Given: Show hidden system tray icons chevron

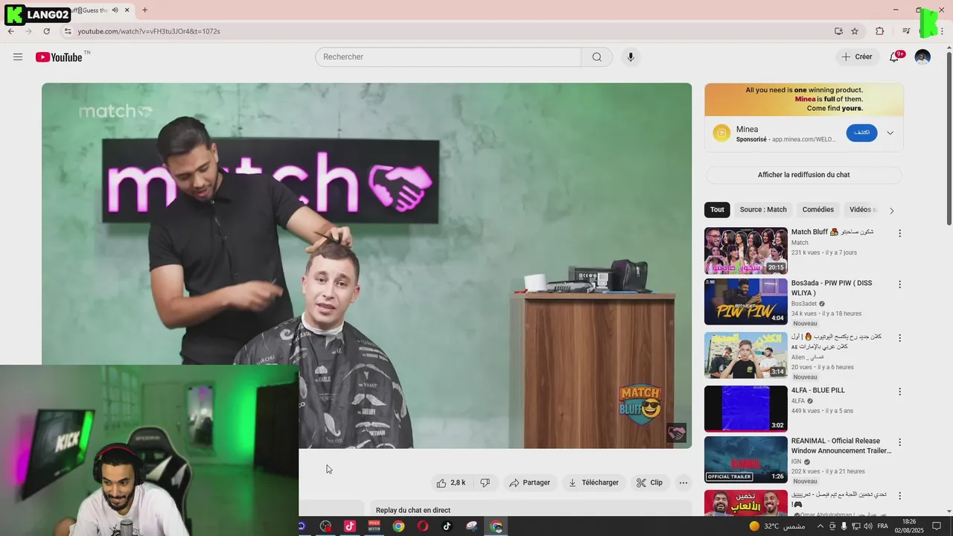Looking at the screenshot, I should (x=820, y=526).
